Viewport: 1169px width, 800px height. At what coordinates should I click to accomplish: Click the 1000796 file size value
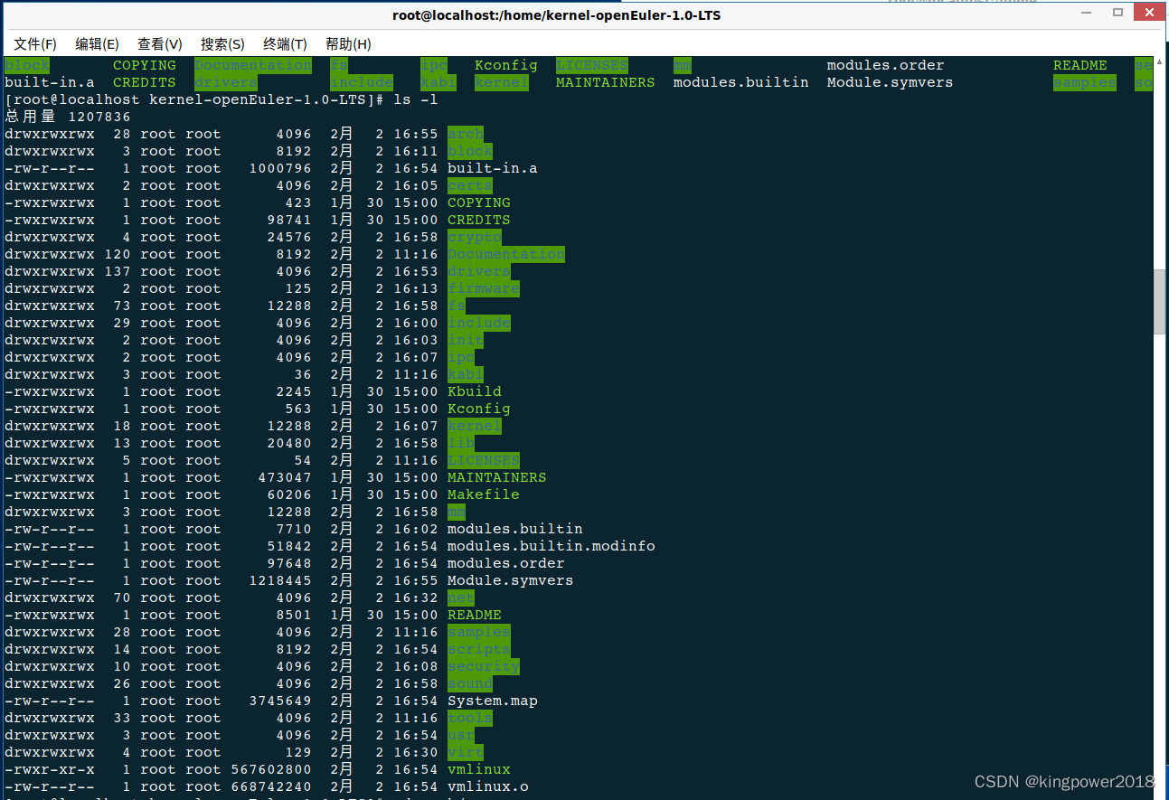tap(279, 168)
